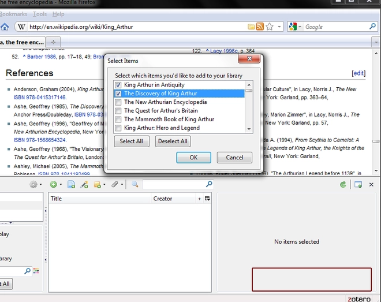Image resolution: width=381 pixels, height=302 pixels.
Task: Click Firefox Home button
Action: 5,27
